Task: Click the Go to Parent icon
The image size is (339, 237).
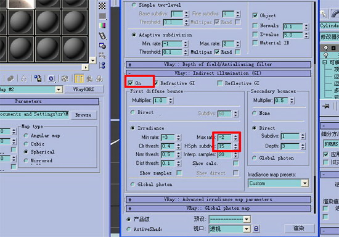Action: [89, 78]
